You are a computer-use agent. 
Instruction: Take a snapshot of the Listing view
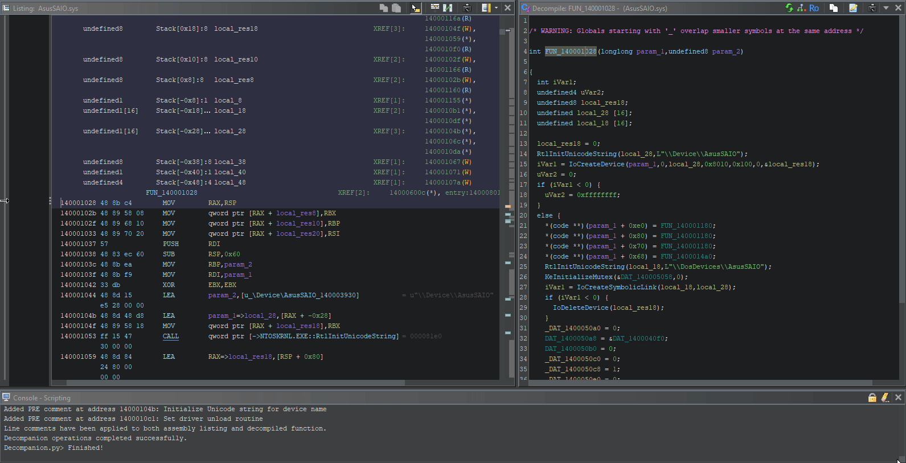coord(467,8)
